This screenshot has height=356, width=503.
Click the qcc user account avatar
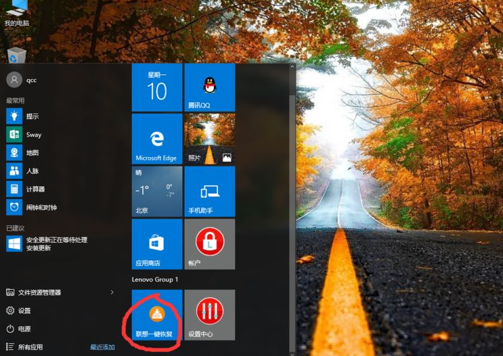[14, 79]
